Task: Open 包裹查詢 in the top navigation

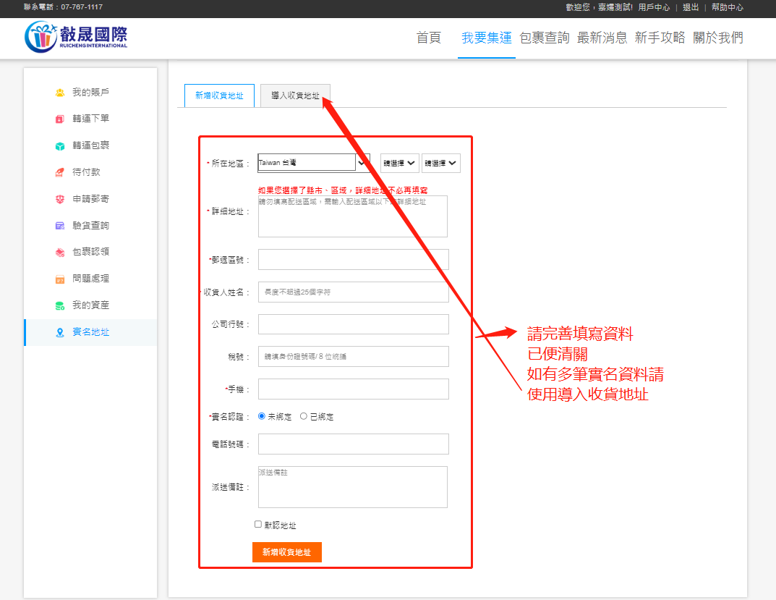Action: 544,38
